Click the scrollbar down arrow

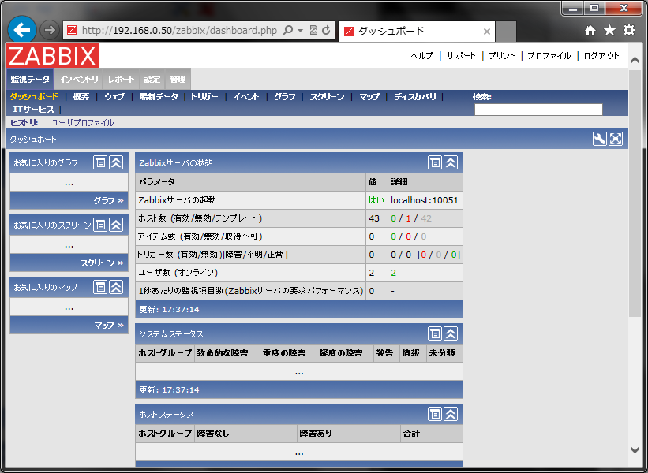[635, 449]
